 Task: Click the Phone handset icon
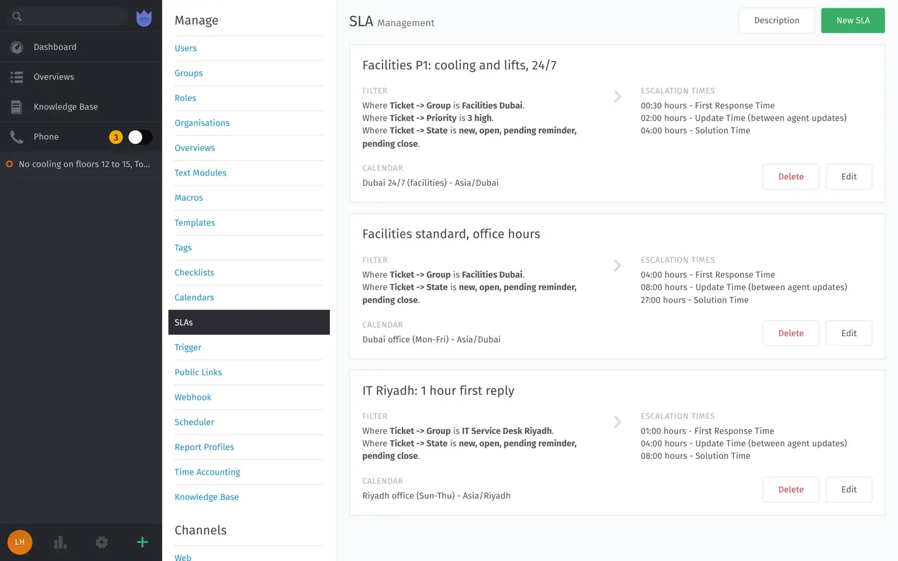[17, 137]
